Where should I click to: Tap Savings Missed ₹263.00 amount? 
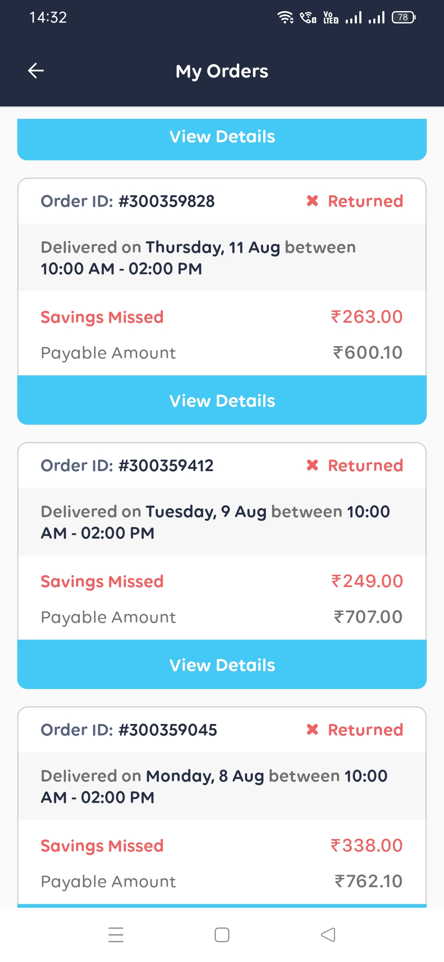coord(367,317)
